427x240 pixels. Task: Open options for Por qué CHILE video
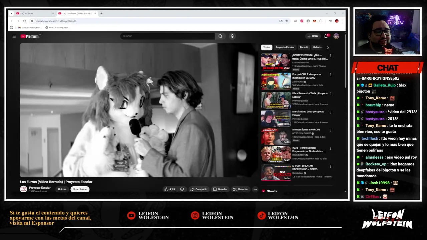pyautogui.click(x=331, y=75)
